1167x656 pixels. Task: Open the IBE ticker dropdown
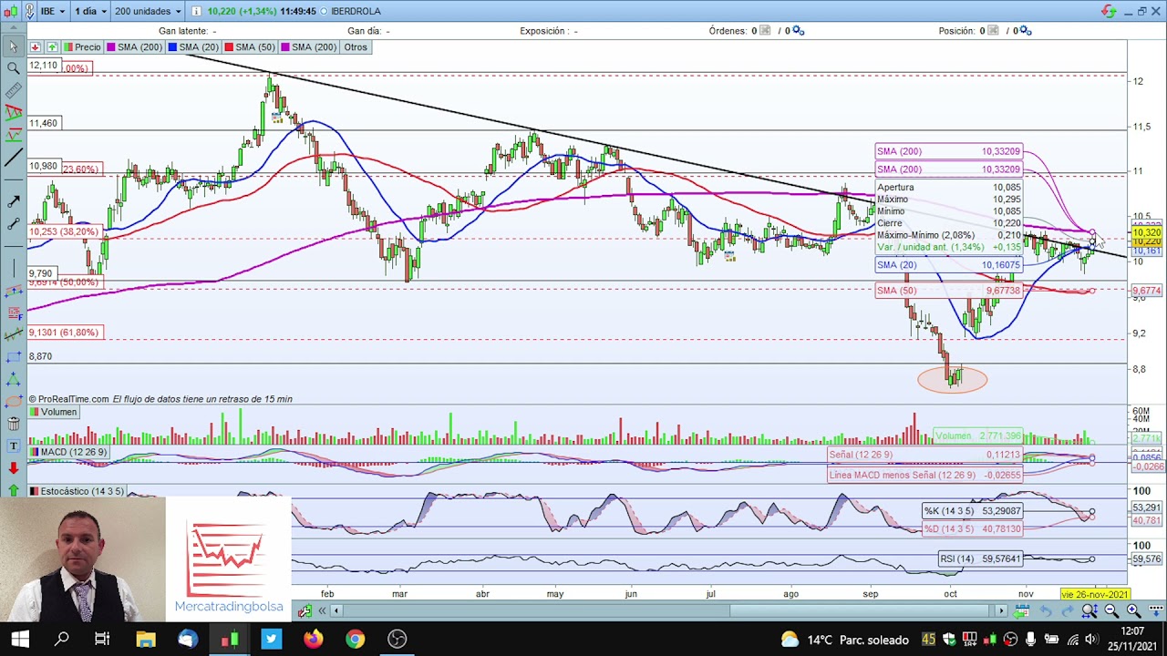pyautogui.click(x=52, y=11)
